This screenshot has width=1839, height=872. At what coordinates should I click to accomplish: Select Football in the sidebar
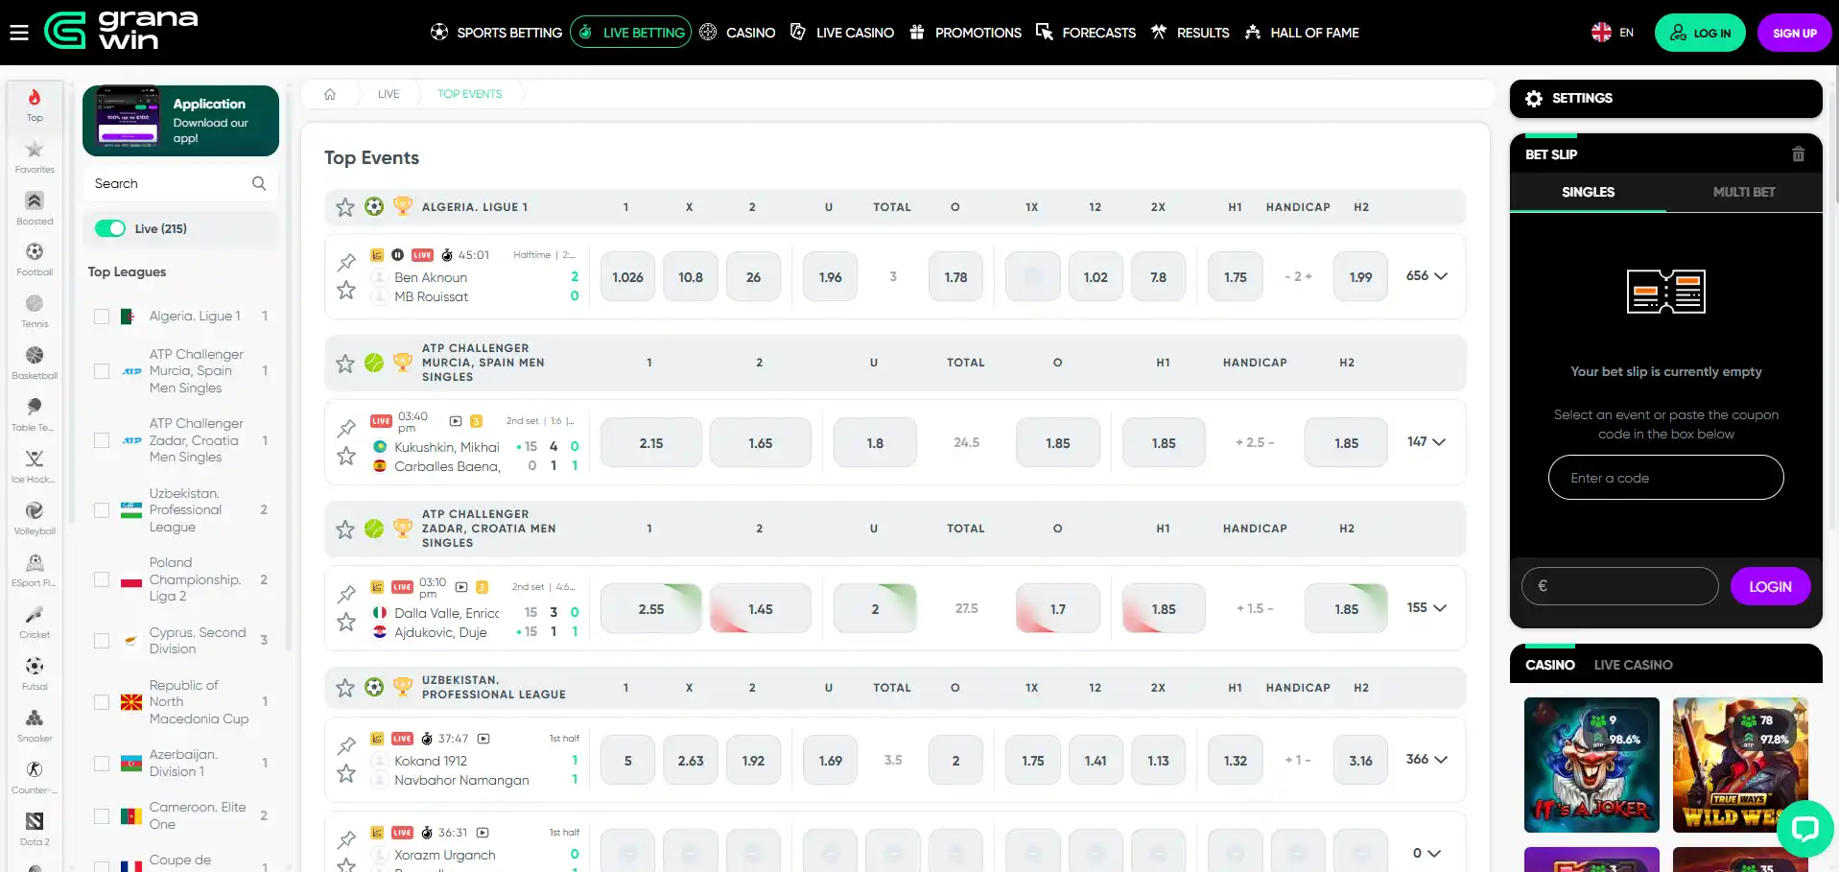pos(35,260)
